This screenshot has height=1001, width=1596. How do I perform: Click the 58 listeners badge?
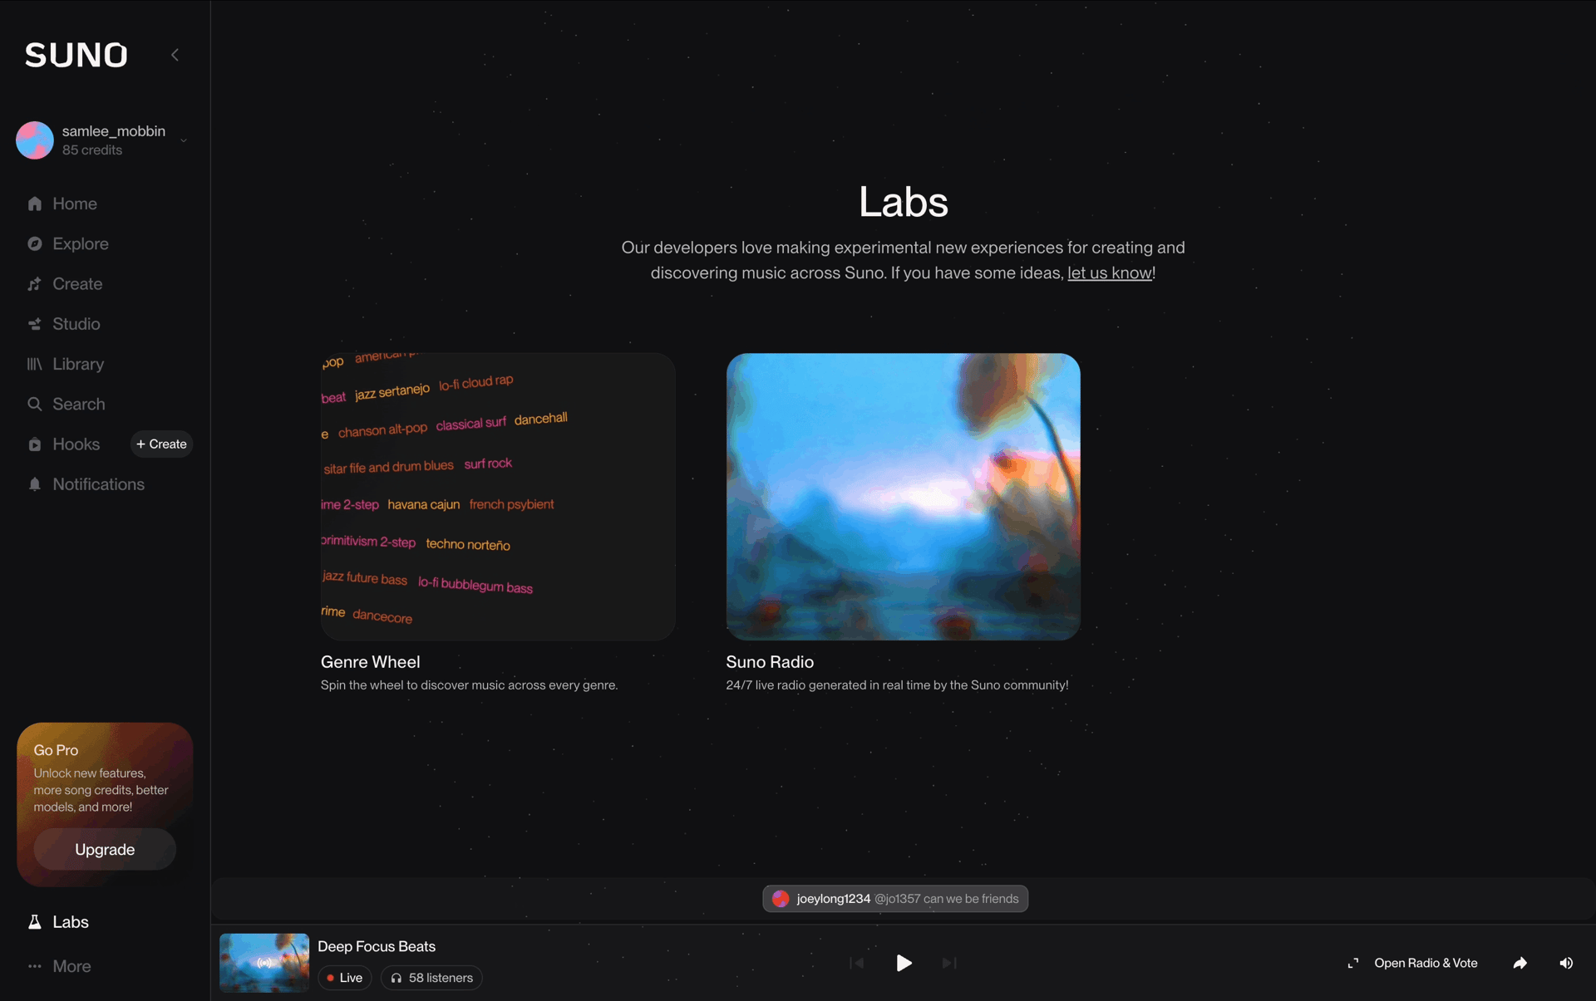[431, 978]
